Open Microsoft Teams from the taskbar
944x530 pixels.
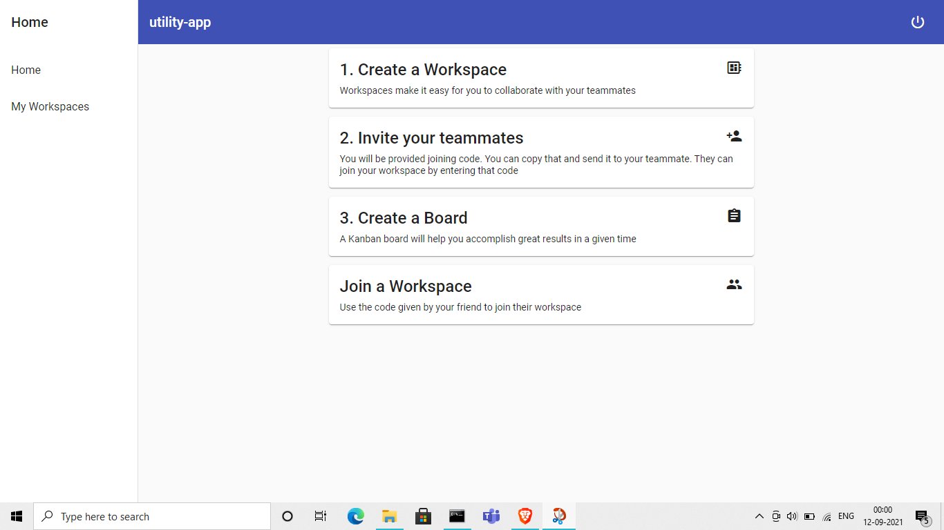point(491,516)
